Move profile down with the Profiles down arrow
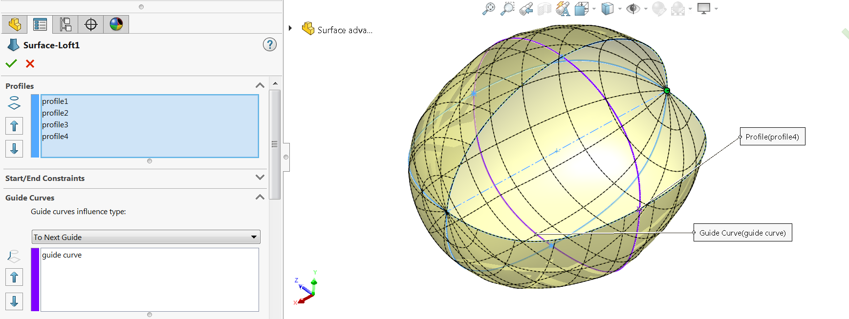Screen dimensions: 849x319 coord(14,148)
